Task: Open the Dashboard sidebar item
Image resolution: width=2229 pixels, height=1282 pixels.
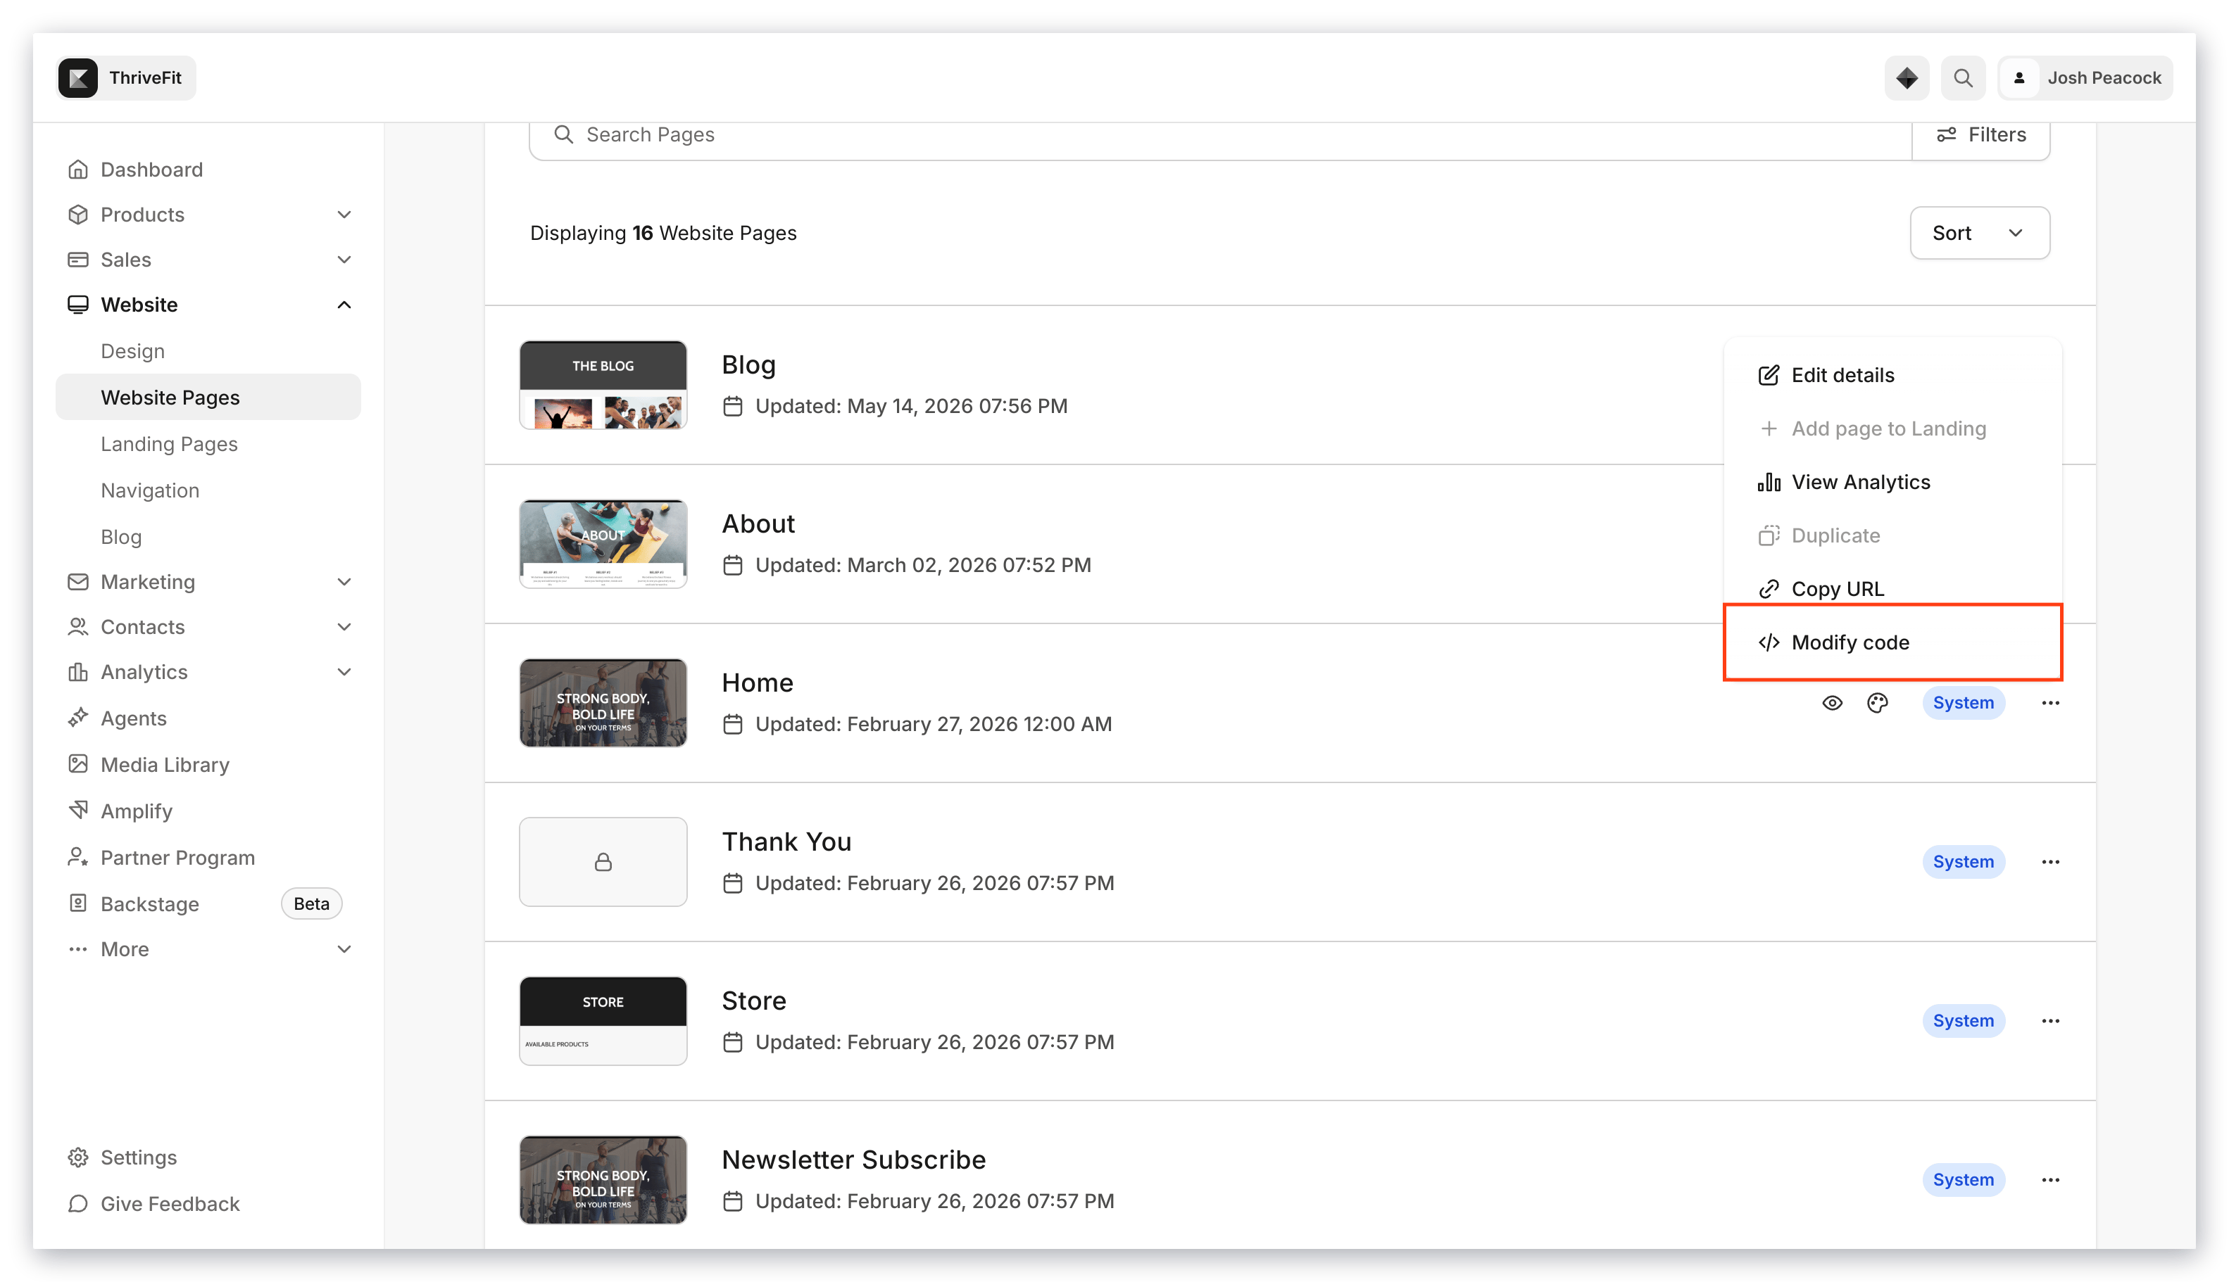Action: click(209, 169)
